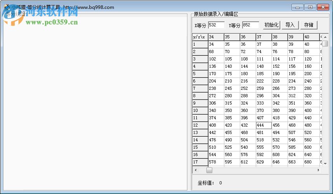The width and height of the screenshot is (333, 194).
Task: Select cell with value 578
Action: tap(216, 162)
